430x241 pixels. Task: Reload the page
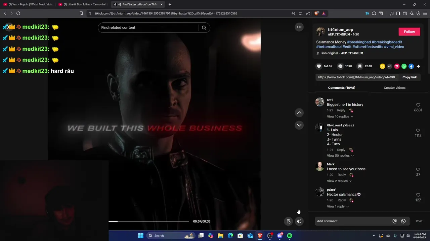click(x=18, y=13)
